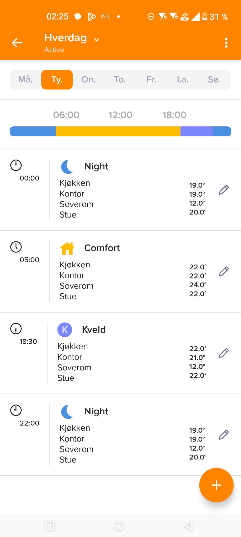
Task: Select the Fr. day tab
Action: pyautogui.click(x=151, y=80)
